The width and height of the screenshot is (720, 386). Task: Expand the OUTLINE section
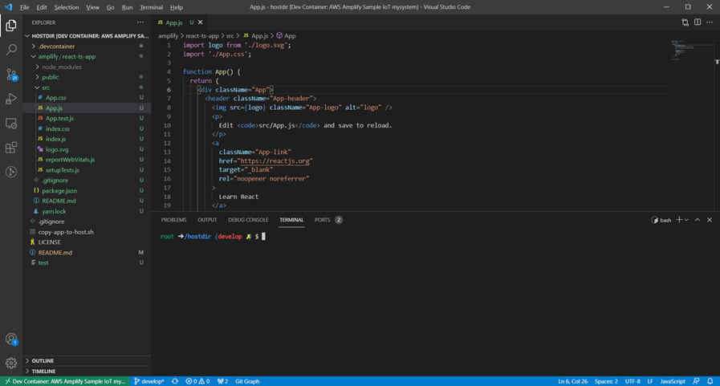43,361
